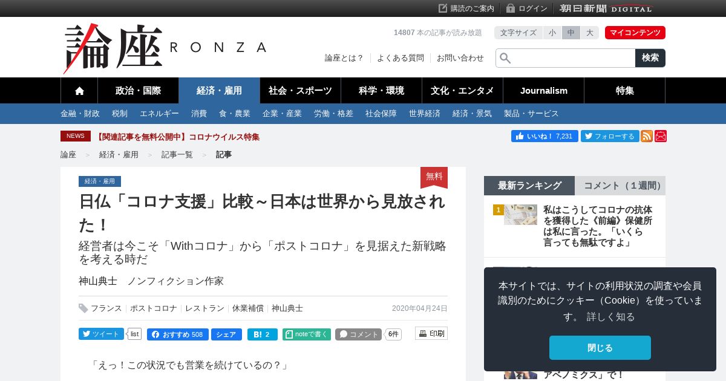Select 金融・財政 subcategory
Viewport: 726px width, 381px height.
coord(80,114)
